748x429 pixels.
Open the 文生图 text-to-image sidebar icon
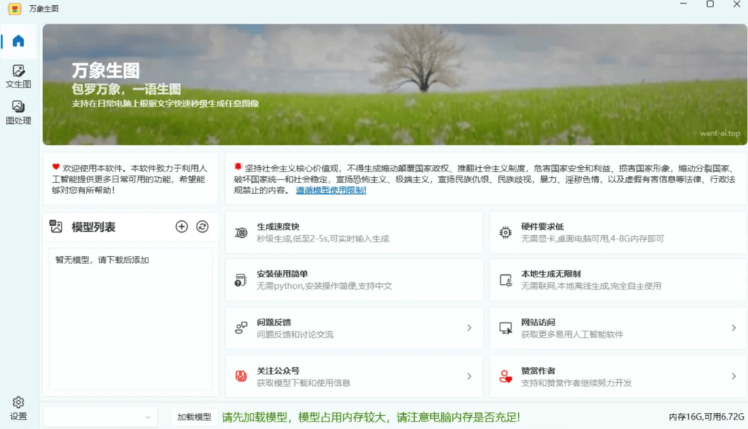click(18, 71)
